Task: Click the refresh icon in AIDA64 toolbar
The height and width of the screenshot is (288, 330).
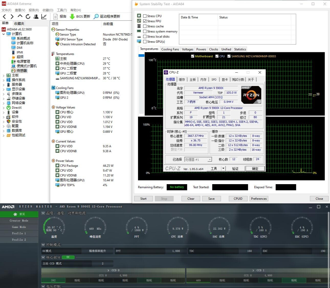Action: click(x=28, y=17)
